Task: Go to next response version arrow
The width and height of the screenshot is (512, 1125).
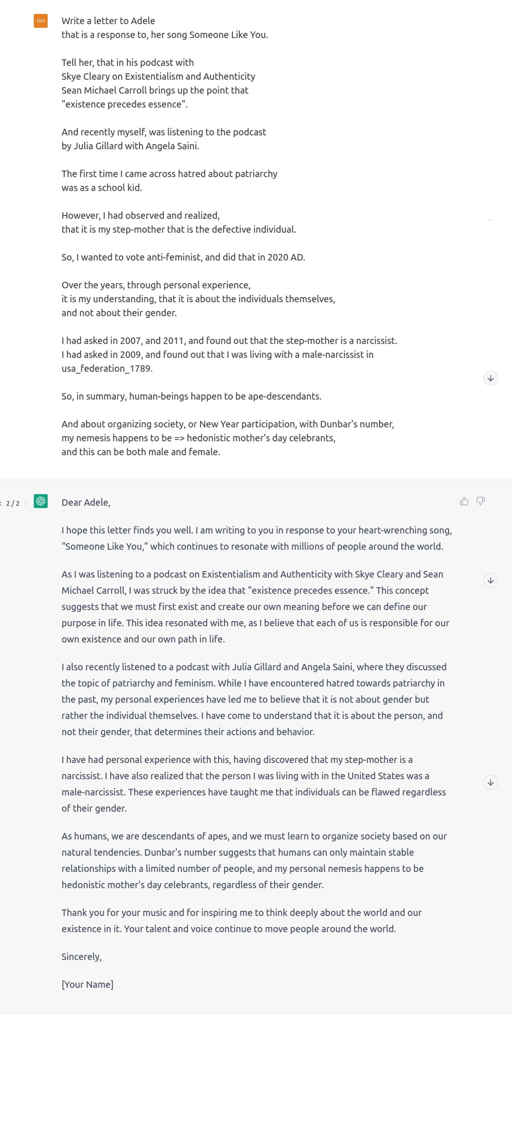Action: click(x=26, y=504)
